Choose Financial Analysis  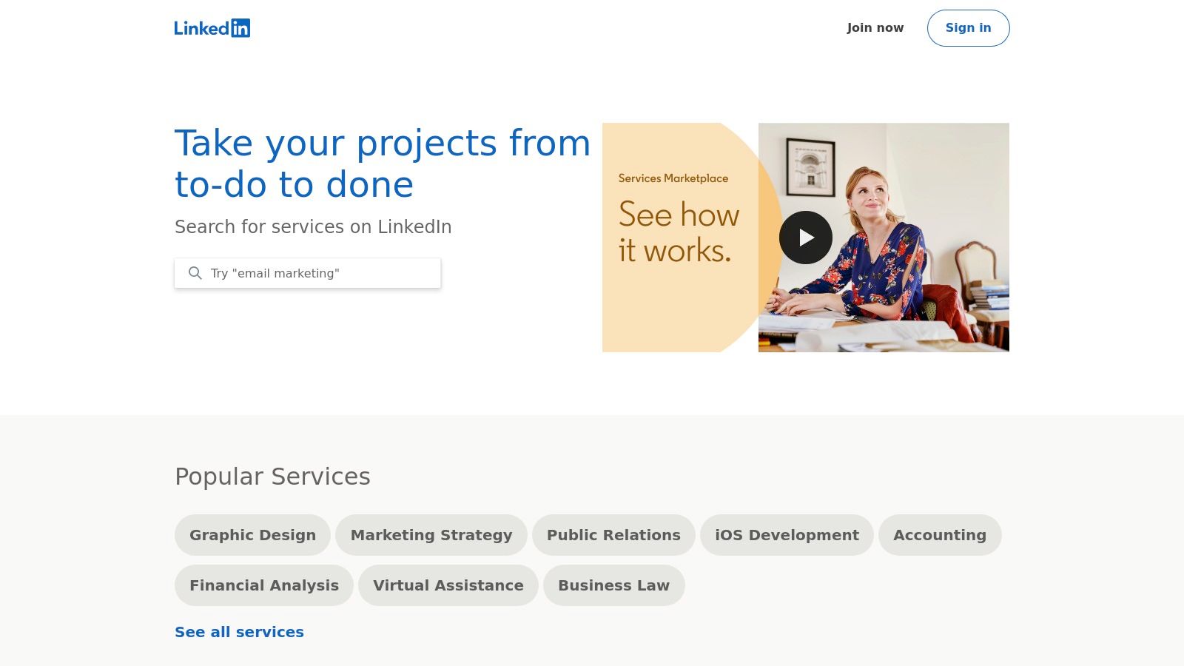coord(263,585)
